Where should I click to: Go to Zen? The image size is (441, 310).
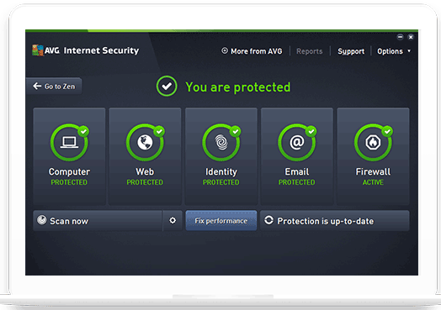[54, 87]
